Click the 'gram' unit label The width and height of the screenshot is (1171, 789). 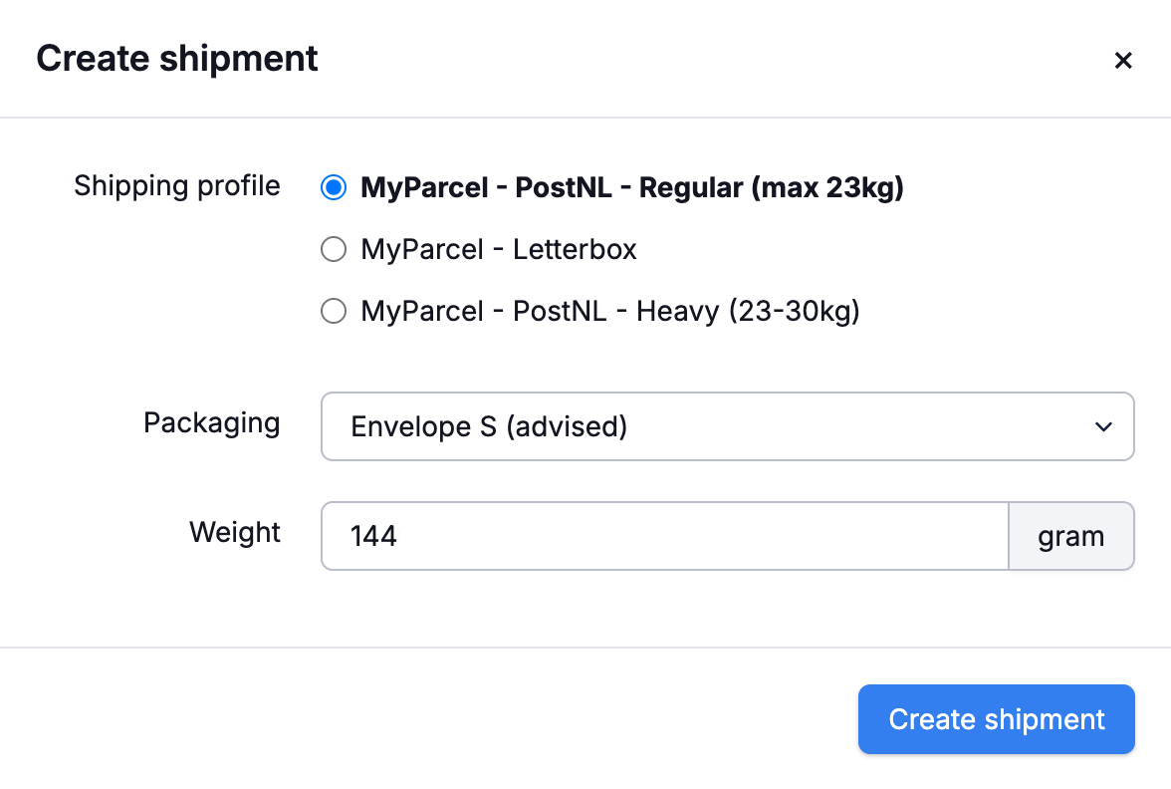click(1071, 536)
